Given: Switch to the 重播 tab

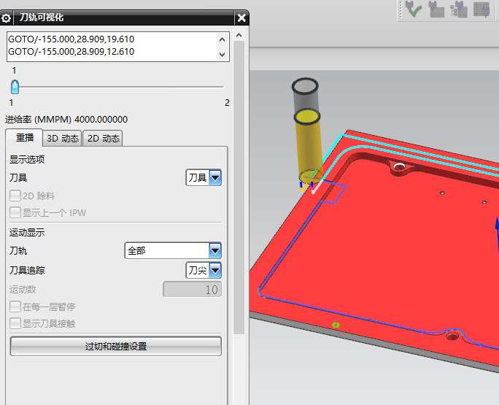Looking at the screenshot, I should click(x=25, y=137).
